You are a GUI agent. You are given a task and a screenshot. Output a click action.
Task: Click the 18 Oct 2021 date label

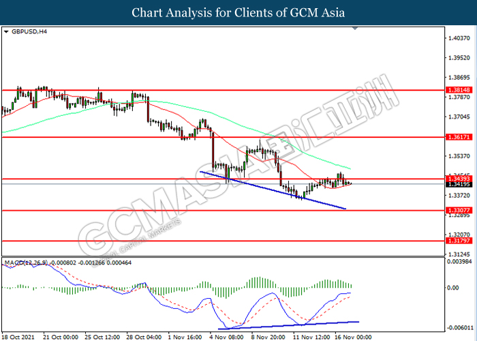coord(17,337)
